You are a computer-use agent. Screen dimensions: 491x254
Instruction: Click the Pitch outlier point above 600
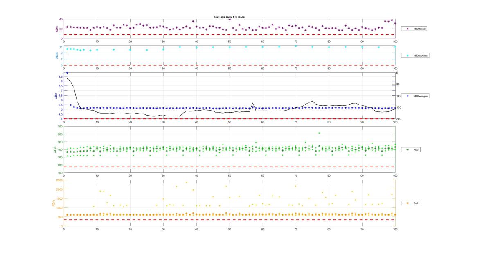click(x=319, y=133)
